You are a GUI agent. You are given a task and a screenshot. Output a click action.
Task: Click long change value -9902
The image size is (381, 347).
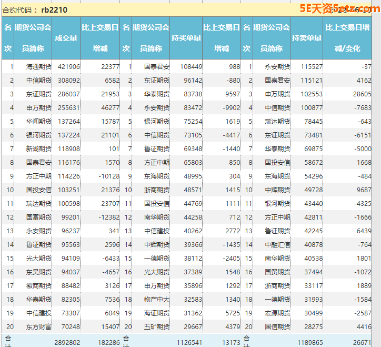pyautogui.click(x=232, y=108)
